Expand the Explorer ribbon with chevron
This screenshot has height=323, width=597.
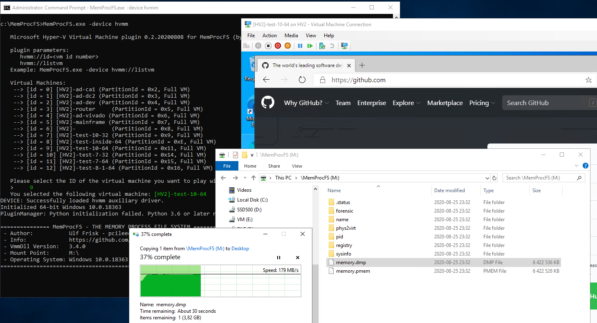click(577, 166)
